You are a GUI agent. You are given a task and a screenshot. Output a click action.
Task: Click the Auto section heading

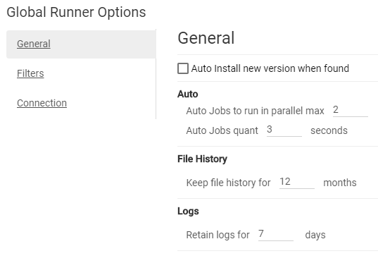(187, 94)
